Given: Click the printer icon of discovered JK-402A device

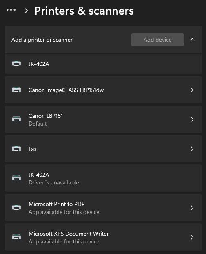Looking at the screenshot, I should click(x=16, y=63).
